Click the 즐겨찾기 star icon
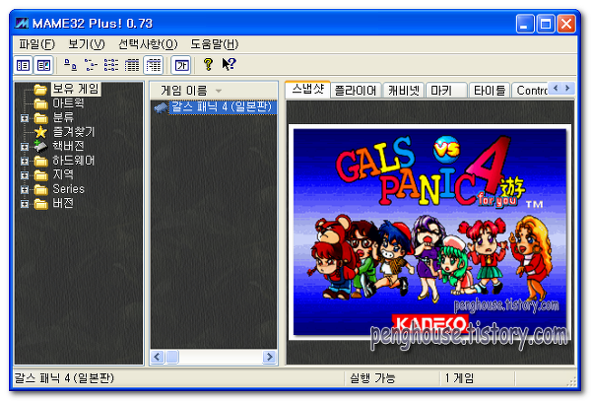Image resolution: width=591 pixels, height=401 pixels. pyautogui.click(x=40, y=132)
